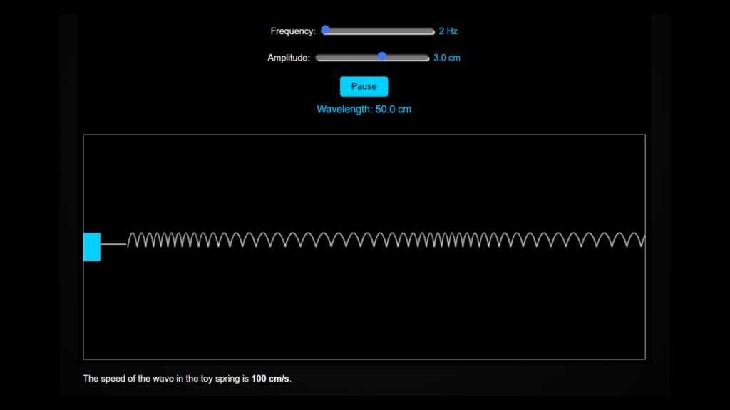Click the cyan wall block attached to spring

[93, 247]
